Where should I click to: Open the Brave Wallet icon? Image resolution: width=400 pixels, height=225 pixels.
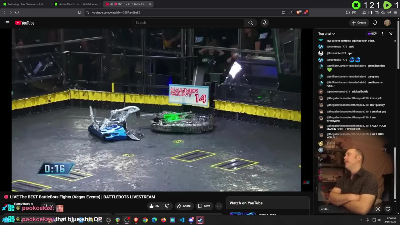(x=377, y=12)
